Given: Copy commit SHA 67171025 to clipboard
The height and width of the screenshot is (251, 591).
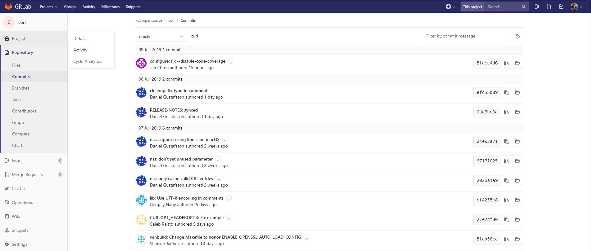Looking at the screenshot, I should pyautogui.click(x=506, y=161).
